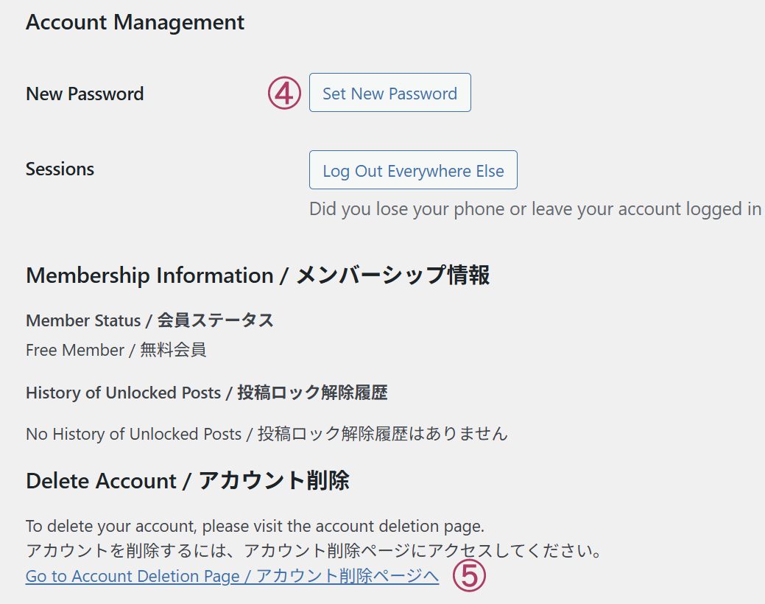Viewport: 765px width, 604px height.
Task: Click the Log Out Everywhere Else button
Action: pos(413,169)
